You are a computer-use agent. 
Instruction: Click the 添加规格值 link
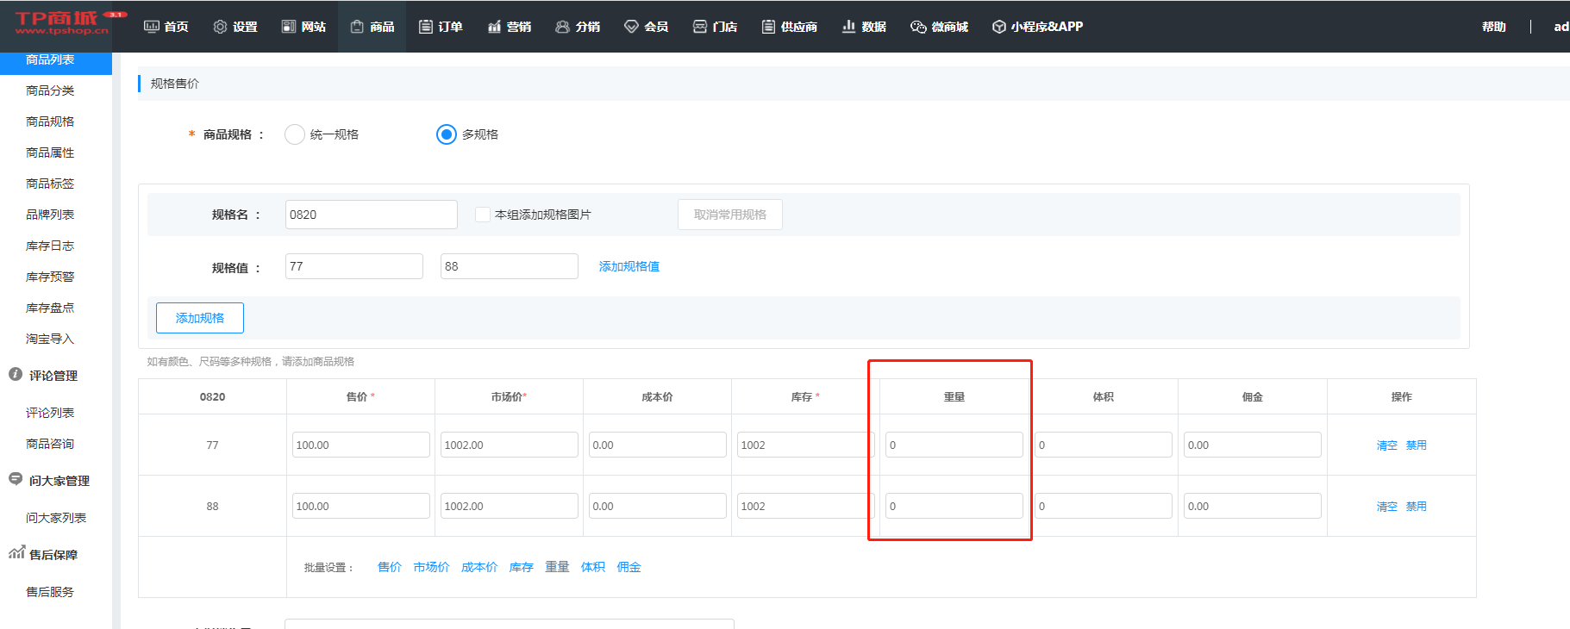pyautogui.click(x=629, y=266)
